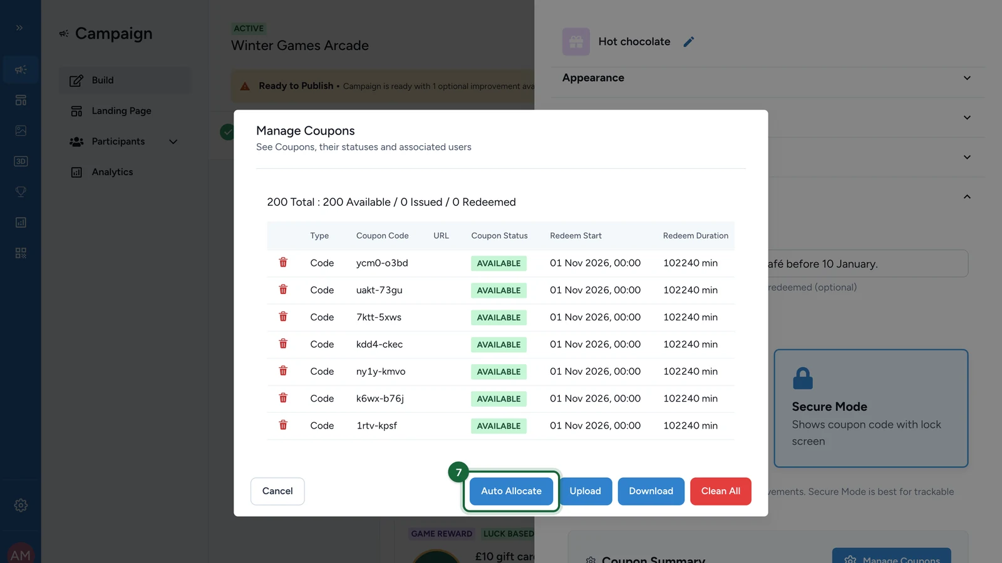Click the GAME REWARD tag
The height and width of the screenshot is (563, 1002).
click(x=442, y=534)
